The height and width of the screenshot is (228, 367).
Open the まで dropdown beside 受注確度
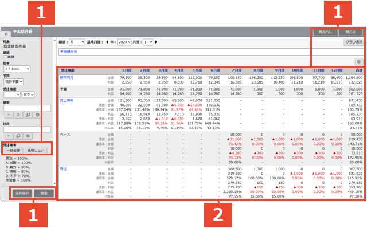click(28, 95)
